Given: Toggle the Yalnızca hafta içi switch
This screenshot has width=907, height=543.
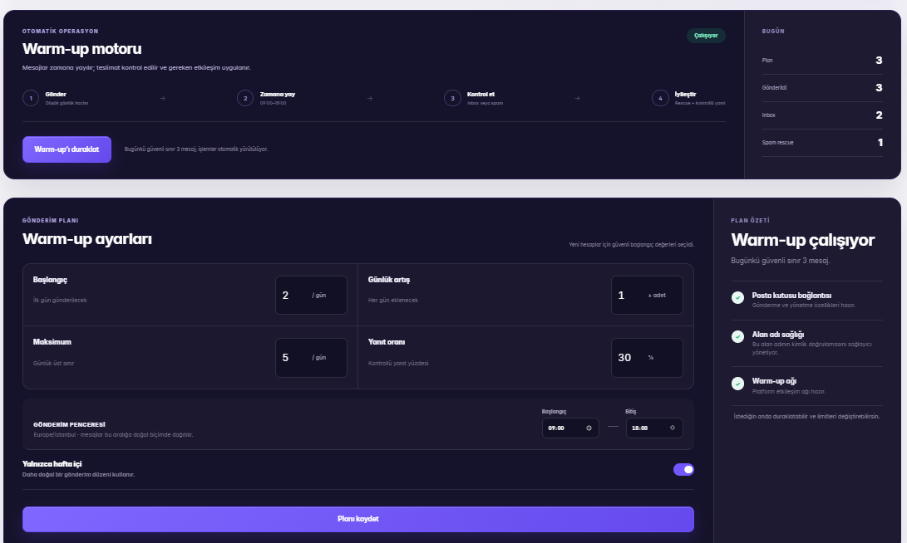Looking at the screenshot, I should 683,470.
